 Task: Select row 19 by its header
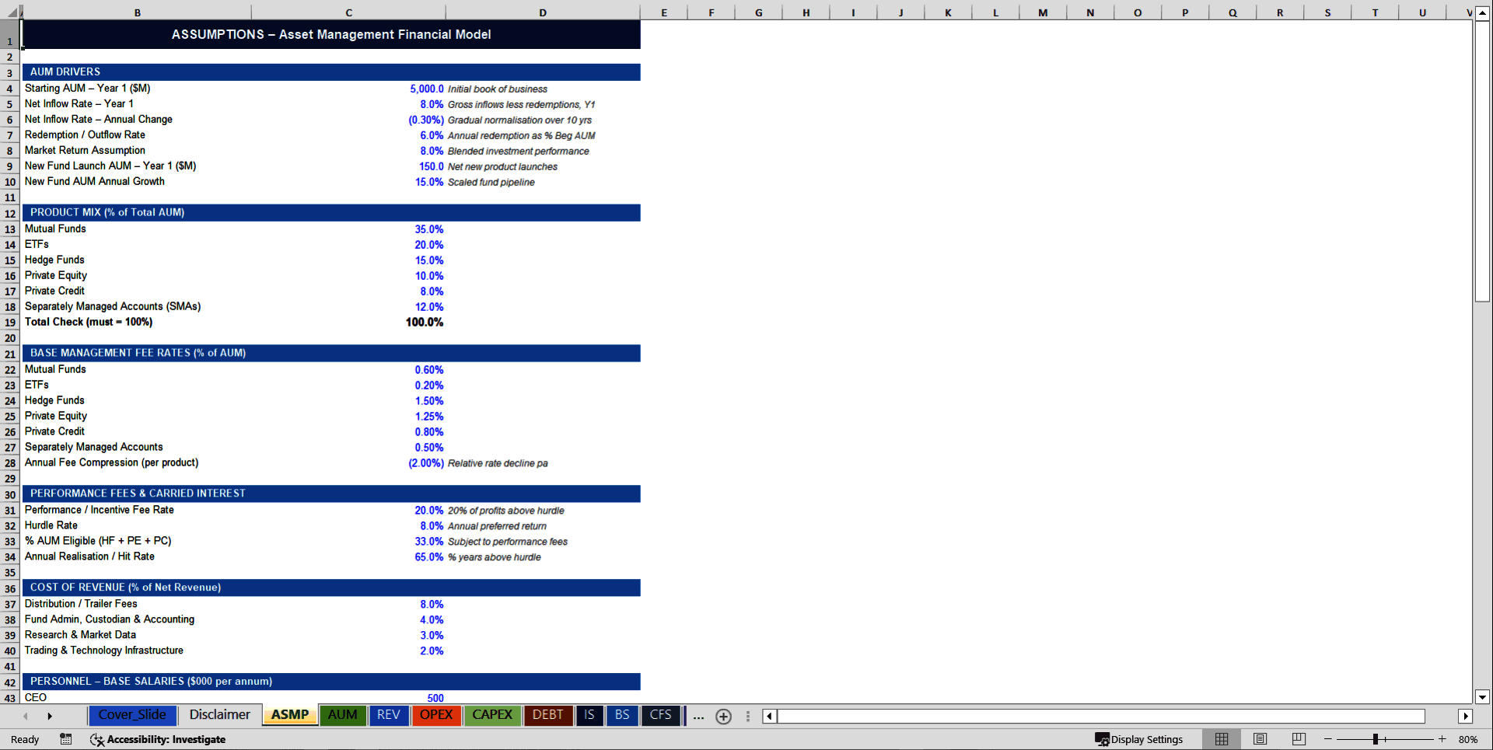(x=9, y=322)
